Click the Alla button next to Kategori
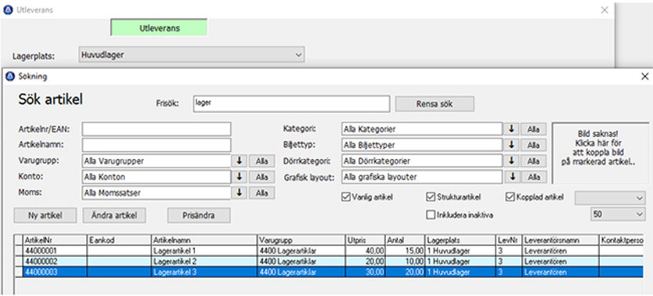 (x=533, y=129)
